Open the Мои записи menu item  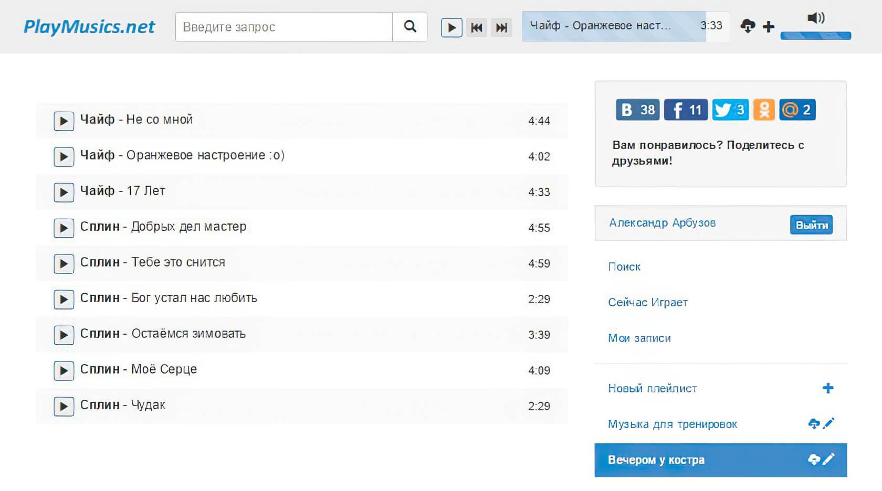tap(639, 338)
